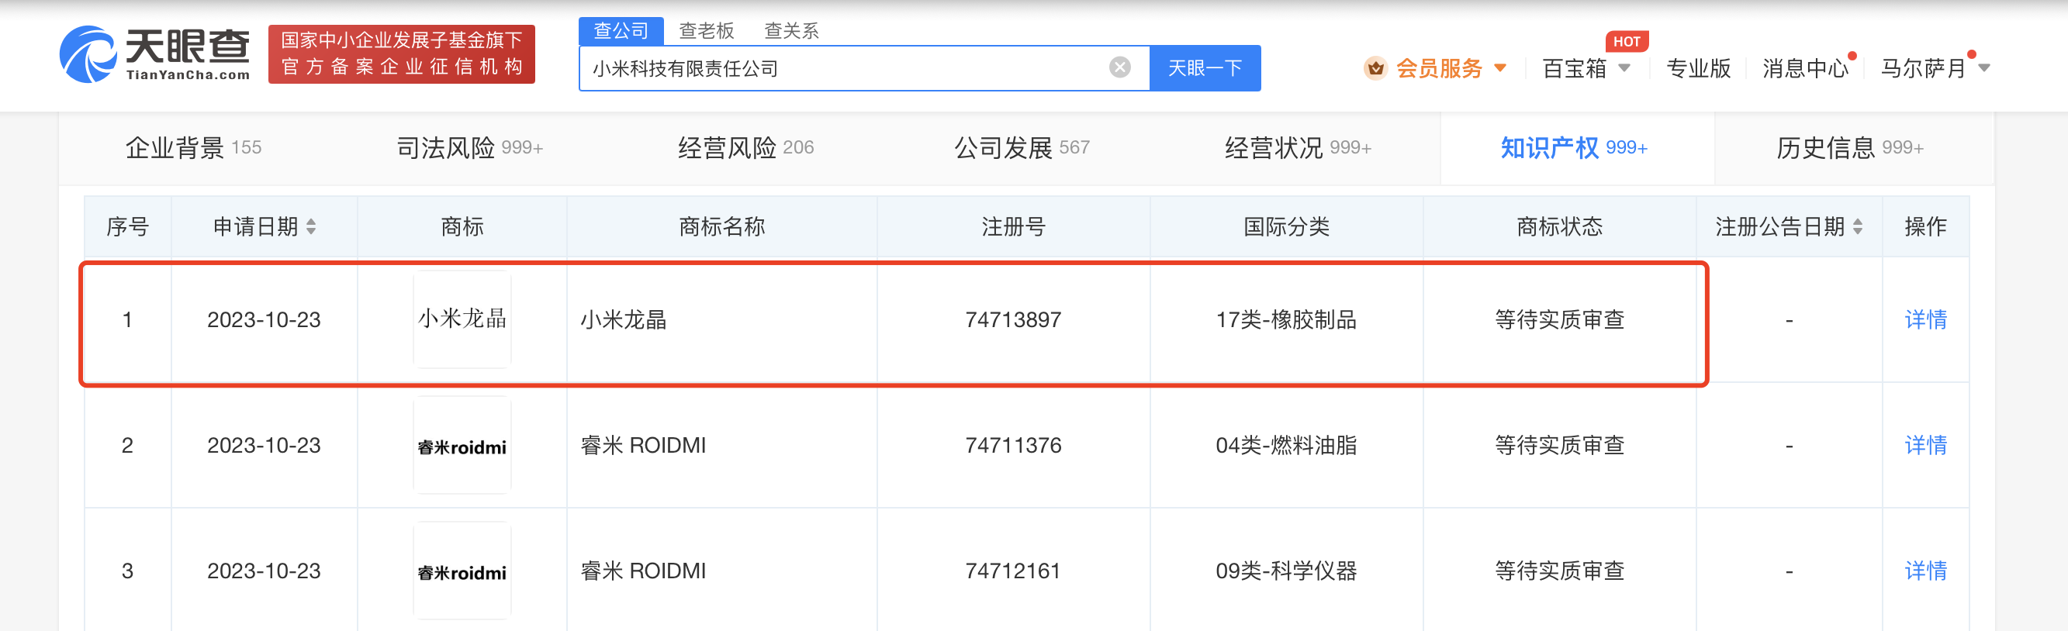The image size is (2068, 631).
Task: Open the 小米龙晶 trademark image
Action: click(462, 319)
